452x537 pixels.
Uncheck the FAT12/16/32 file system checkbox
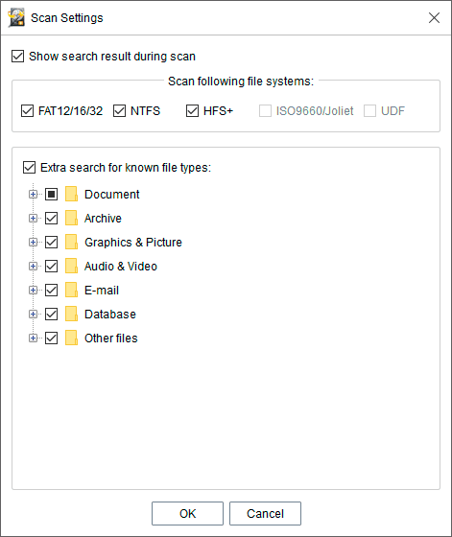tap(27, 111)
